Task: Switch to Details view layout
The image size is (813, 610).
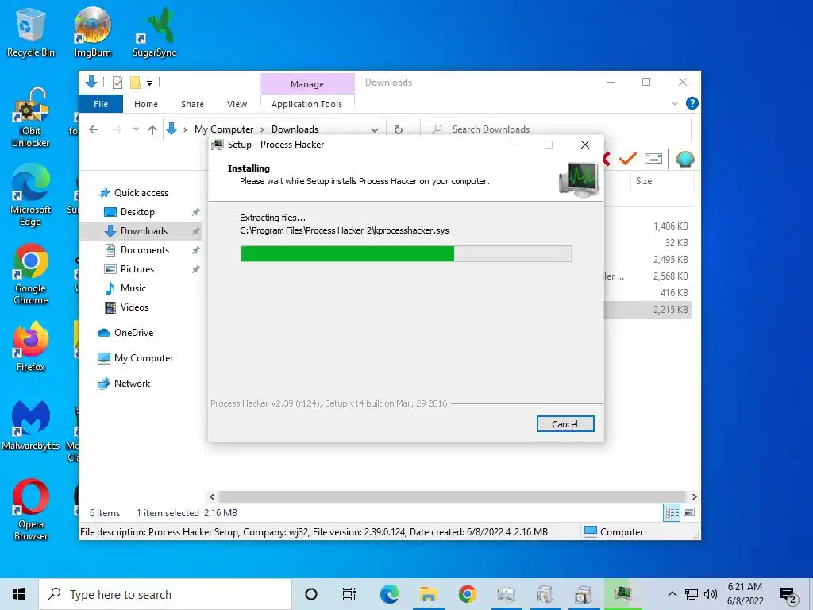Action: [672, 512]
